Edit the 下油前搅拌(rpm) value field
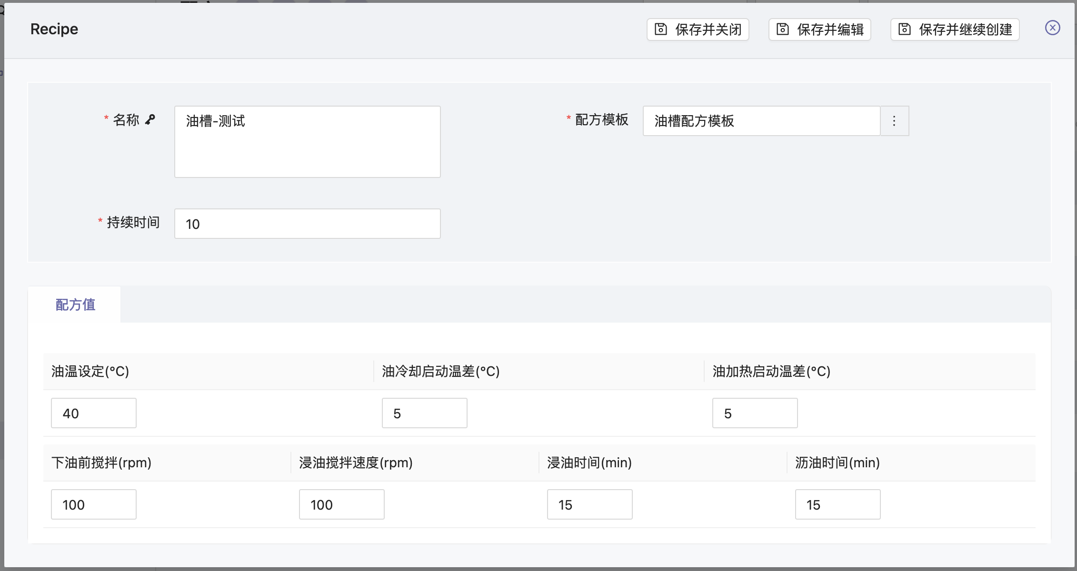 pyautogui.click(x=94, y=504)
